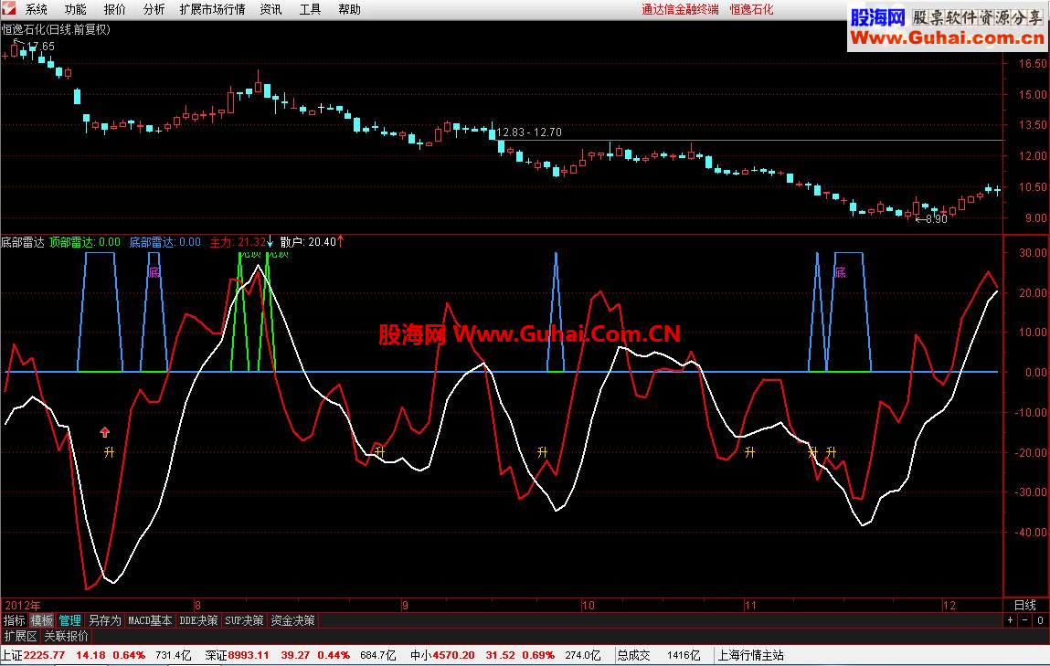Select the SUP决策 template tab

244,620
